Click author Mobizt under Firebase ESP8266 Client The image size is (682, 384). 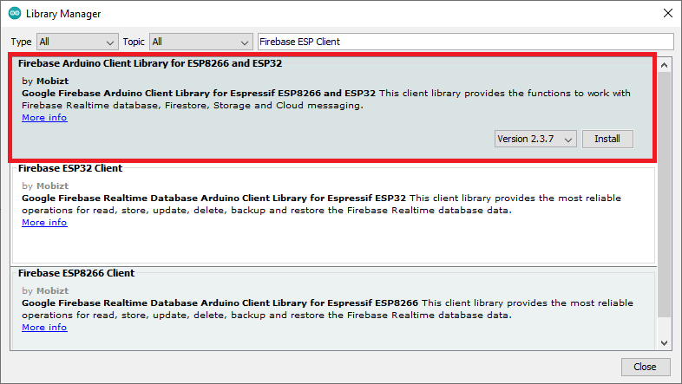point(52,291)
